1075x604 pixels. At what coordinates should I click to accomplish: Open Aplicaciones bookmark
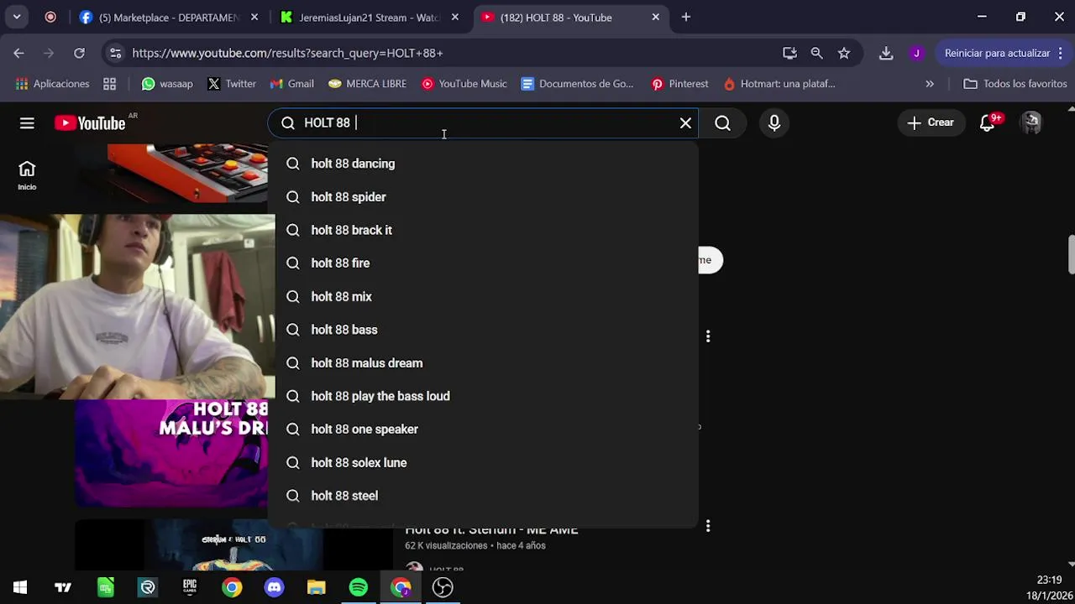[x=52, y=84]
